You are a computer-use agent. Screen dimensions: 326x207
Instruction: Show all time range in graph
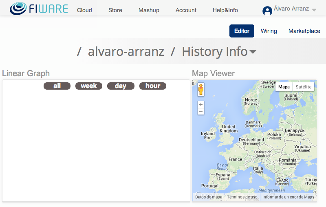pos(57,86)
